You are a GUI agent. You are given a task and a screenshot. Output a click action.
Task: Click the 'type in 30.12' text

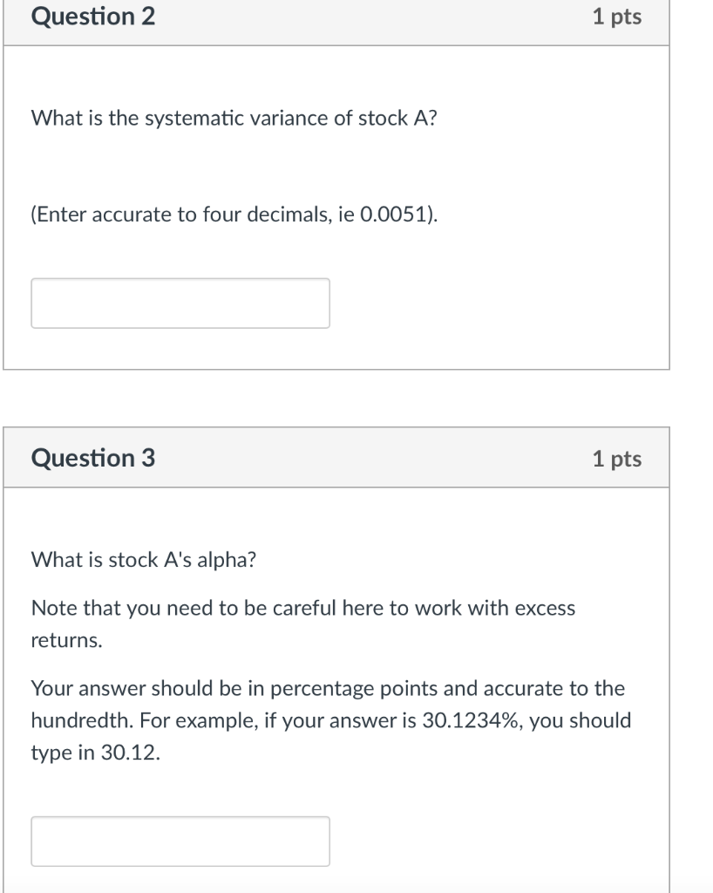pyautogui.click(x=96, y=754)
